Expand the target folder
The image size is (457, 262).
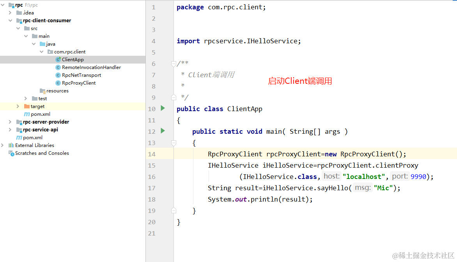pos(18,106)
